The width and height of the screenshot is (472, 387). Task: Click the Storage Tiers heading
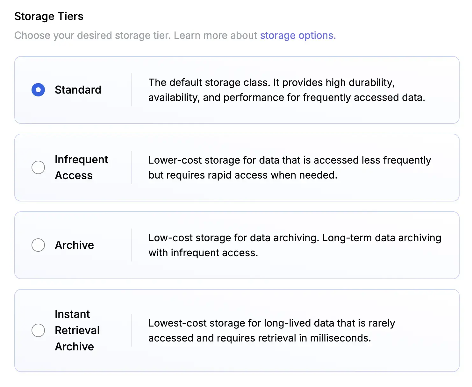[x=49, y=16]
